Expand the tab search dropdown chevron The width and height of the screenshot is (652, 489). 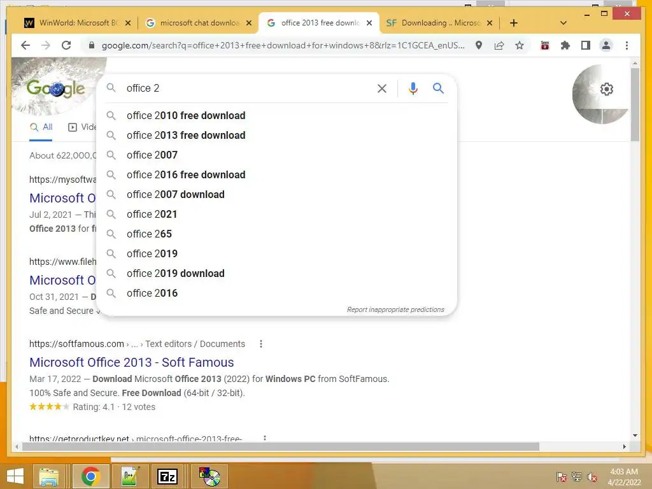pos(563,23)
